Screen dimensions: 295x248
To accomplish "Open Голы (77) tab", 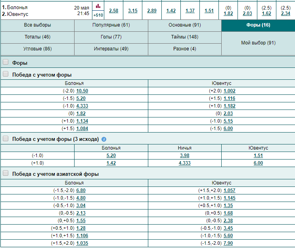I will (111, 37).
